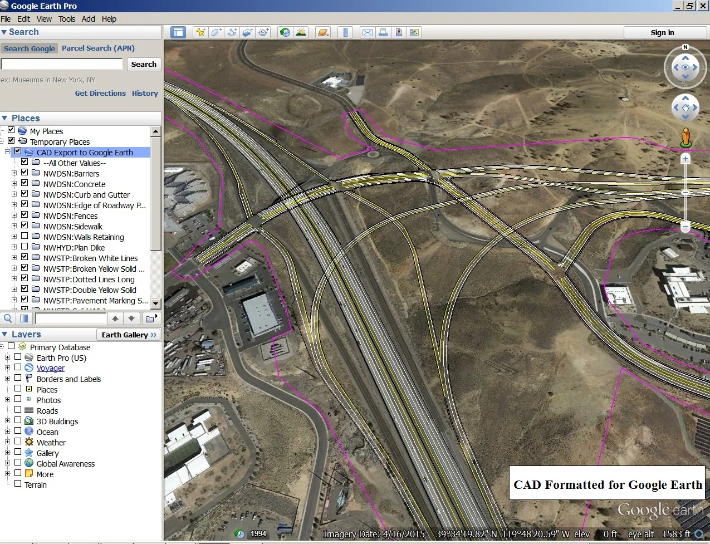Add an image overlay from the toolbar

pyautogui.click(x=248, y=32)
